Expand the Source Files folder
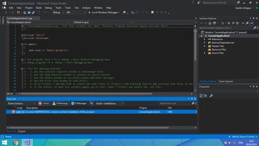Viewport: 259px width, 146px height. [x=204, y=53]
